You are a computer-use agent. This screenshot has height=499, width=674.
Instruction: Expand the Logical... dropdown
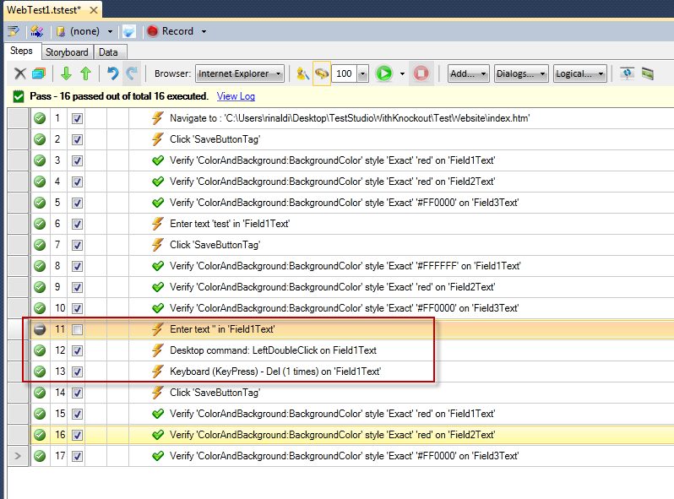[579, 74]
